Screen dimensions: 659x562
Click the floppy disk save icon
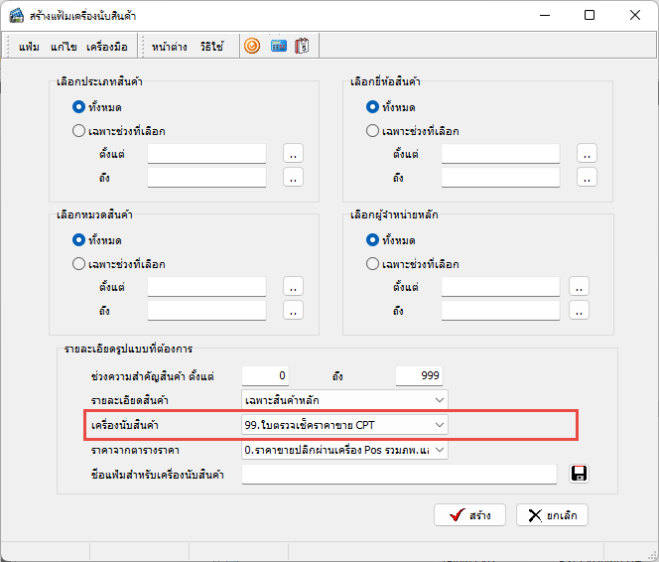(579, 474)
